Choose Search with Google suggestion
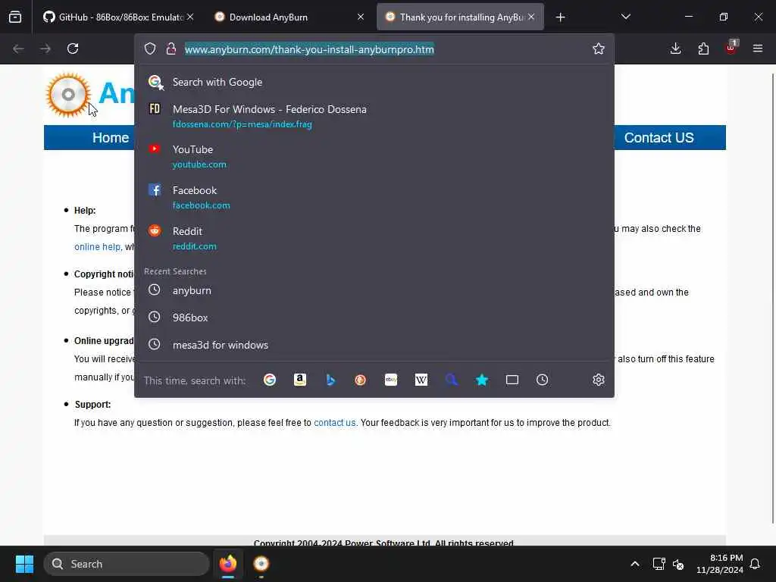Screen dimensions: 776x582 (374, 82)
